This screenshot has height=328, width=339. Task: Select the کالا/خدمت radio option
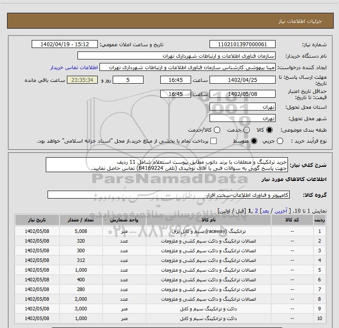[217, 130]
